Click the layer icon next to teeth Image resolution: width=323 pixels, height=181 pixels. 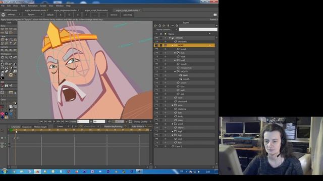181,75
